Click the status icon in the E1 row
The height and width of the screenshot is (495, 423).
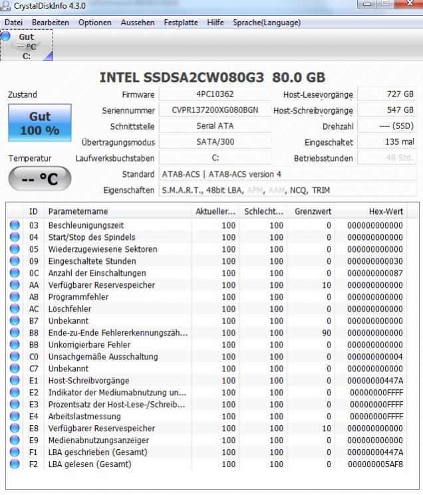pyautogui.click(x=15, y=381)
